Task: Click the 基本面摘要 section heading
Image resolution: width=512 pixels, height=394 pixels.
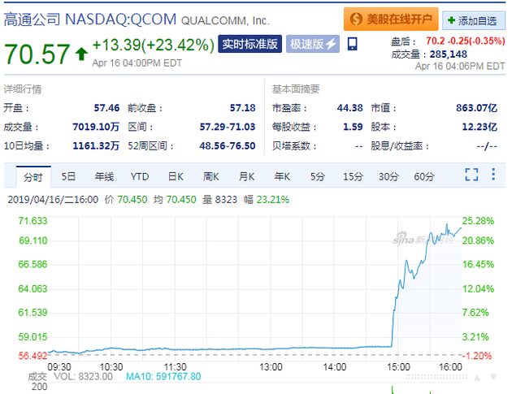Action: tap(296, 89)
